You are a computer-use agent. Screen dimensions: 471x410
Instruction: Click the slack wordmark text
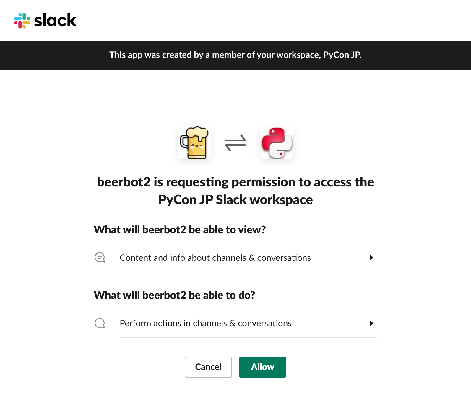[x=55, y=20]
